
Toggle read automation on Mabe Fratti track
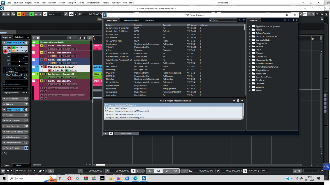coord(67,70)
